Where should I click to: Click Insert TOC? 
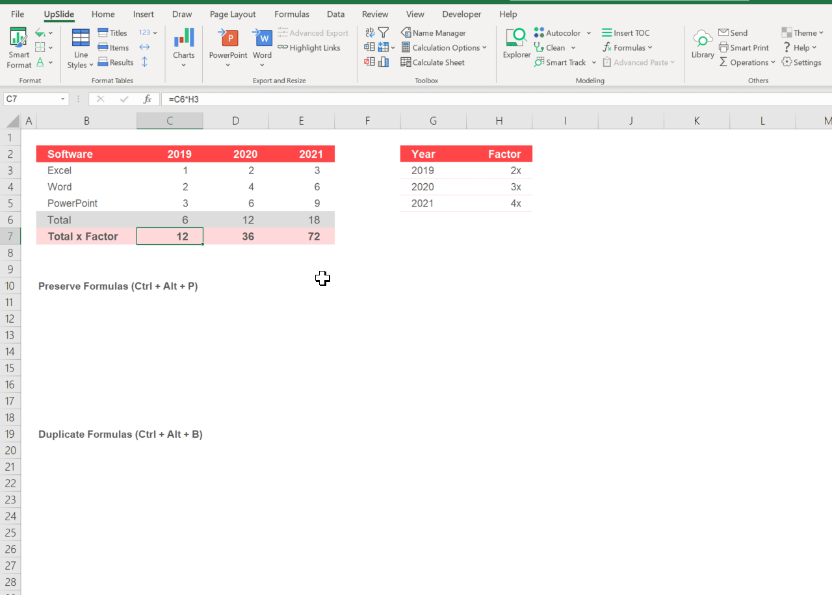625,33
